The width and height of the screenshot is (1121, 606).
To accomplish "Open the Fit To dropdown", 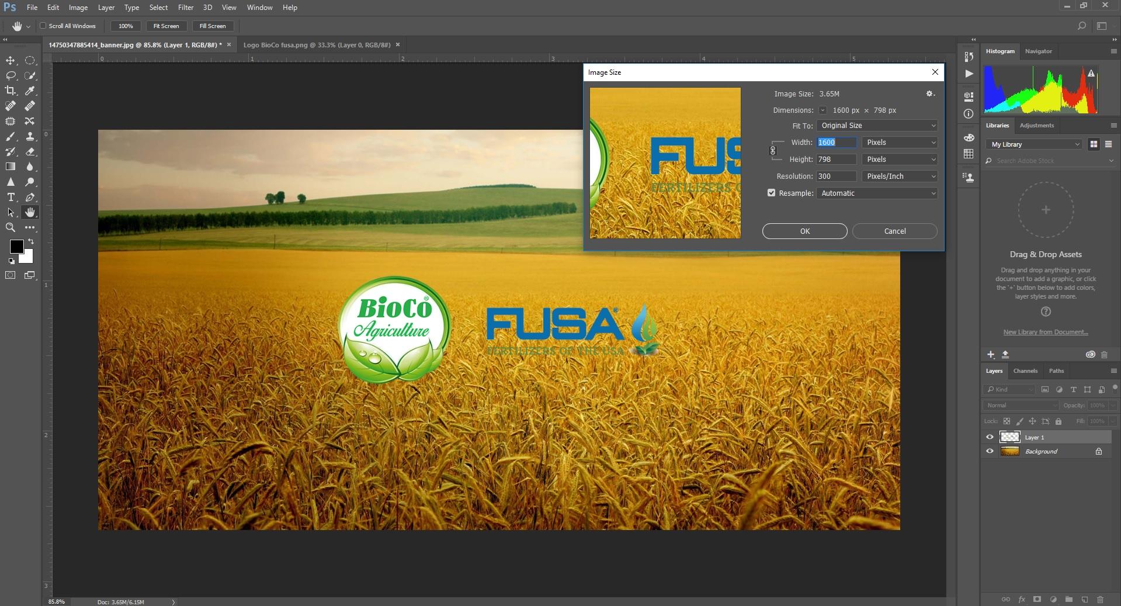I will [877, 126].
